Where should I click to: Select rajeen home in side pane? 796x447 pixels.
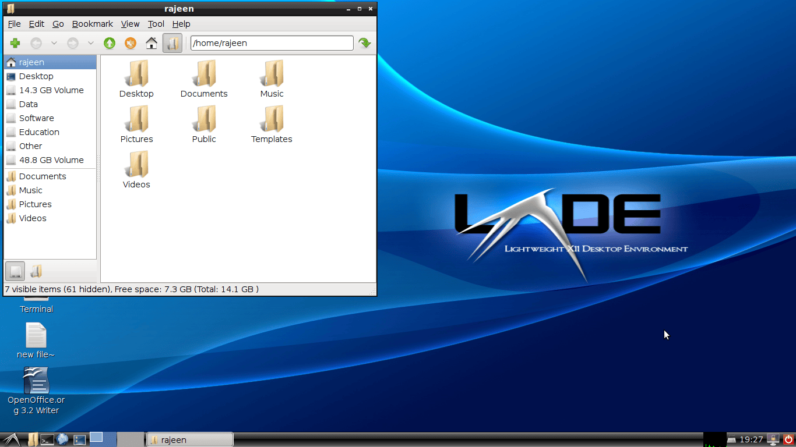pos(50,62)
